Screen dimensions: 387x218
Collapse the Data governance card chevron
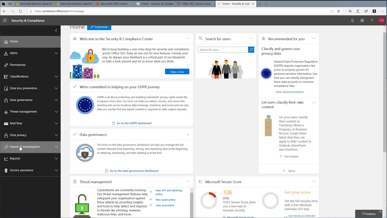pyautogui.click(x=188, y=135)
